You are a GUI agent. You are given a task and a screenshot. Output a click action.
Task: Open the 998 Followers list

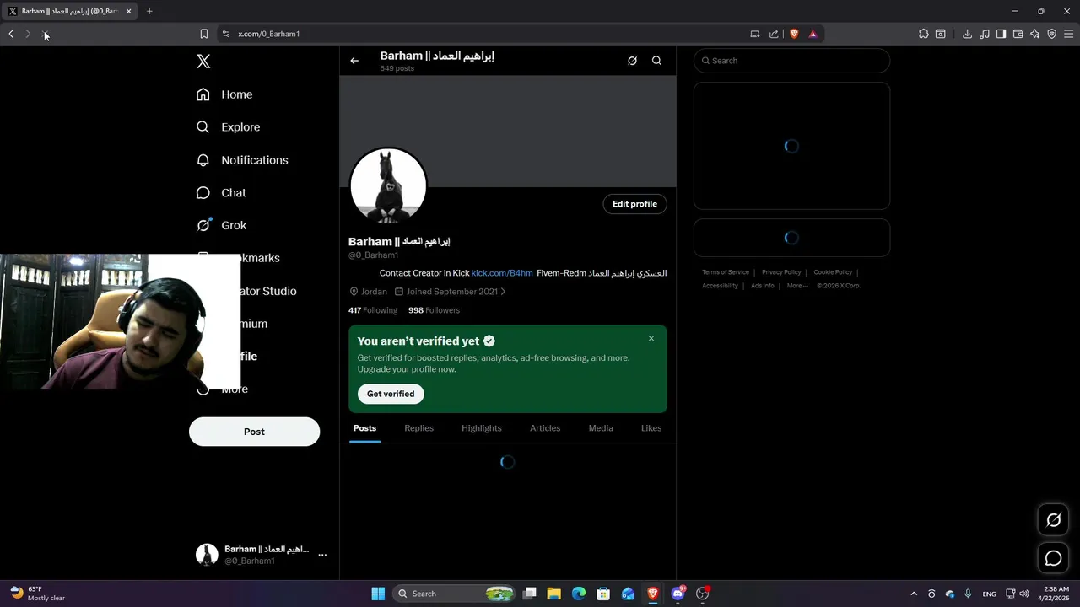(x=434, y=310)
